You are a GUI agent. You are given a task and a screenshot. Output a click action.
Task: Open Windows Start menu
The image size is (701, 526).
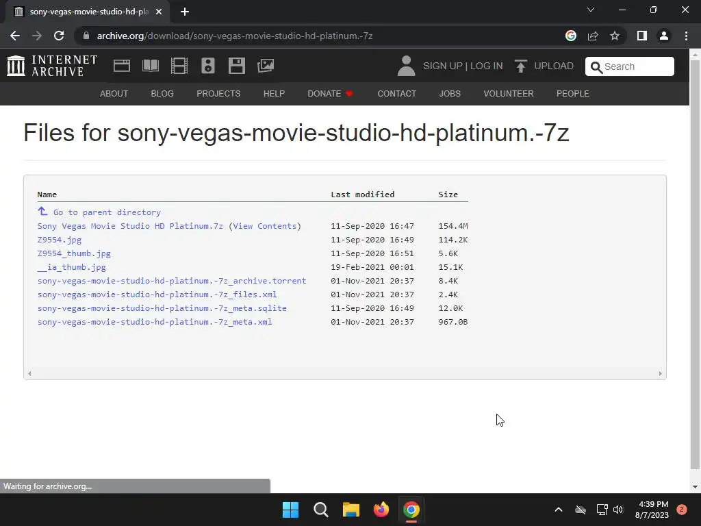tap(290, 510)
